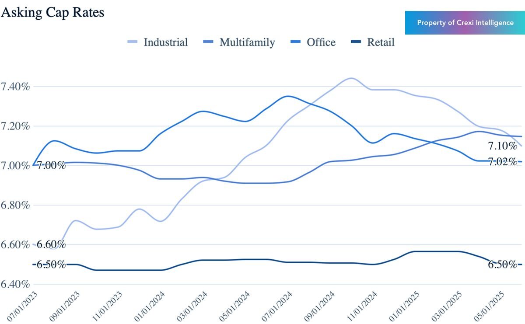Click the 6.50% Retail end data label
The height and width of the screenshot is (324, 525).
click(503, 265)
